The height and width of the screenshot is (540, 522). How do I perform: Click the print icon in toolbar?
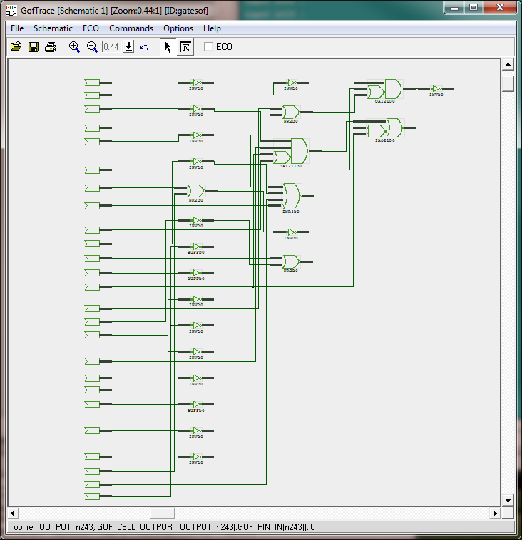click(x=51, y=47)
